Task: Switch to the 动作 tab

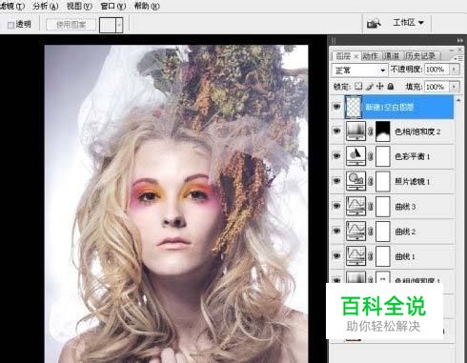Action: point(370,56)
